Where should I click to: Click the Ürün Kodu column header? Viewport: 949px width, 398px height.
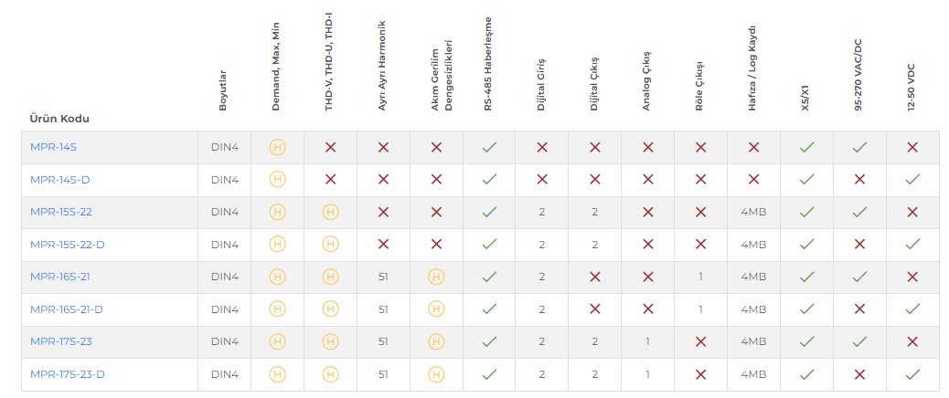tap(59, 119)
